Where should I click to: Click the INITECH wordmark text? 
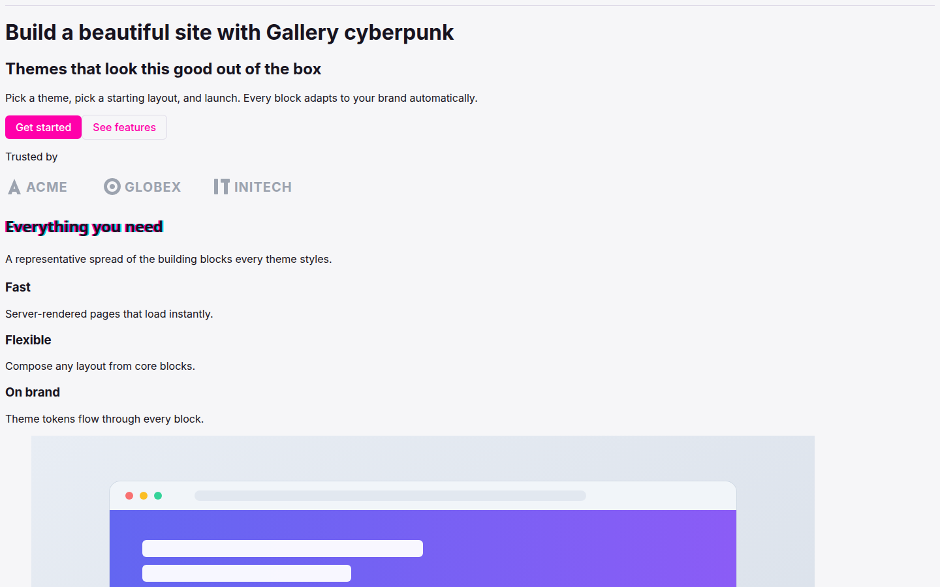pyautogui.click(x=263, y=187)
